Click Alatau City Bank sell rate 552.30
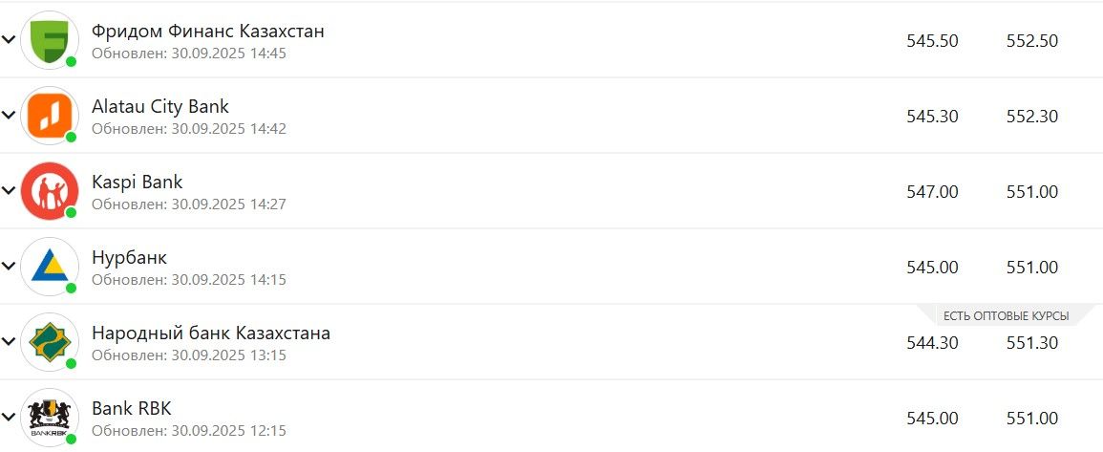Screen dimensions: 1103x452 pos(1031,117)
